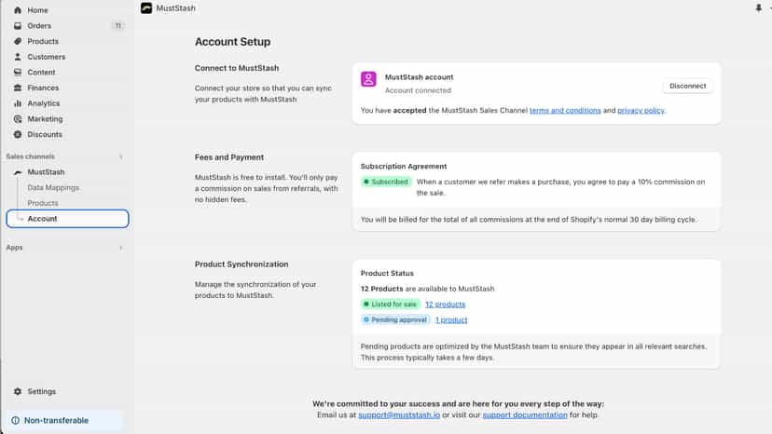Click the Analytics bar chart icon
The height and width of the screenshot is (434, 772).
click(x=18, y=103)
